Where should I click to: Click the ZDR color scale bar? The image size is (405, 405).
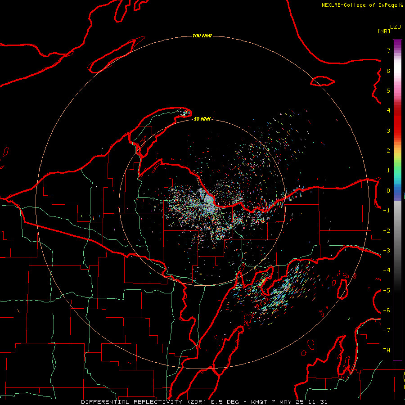[x=397, y=200]
